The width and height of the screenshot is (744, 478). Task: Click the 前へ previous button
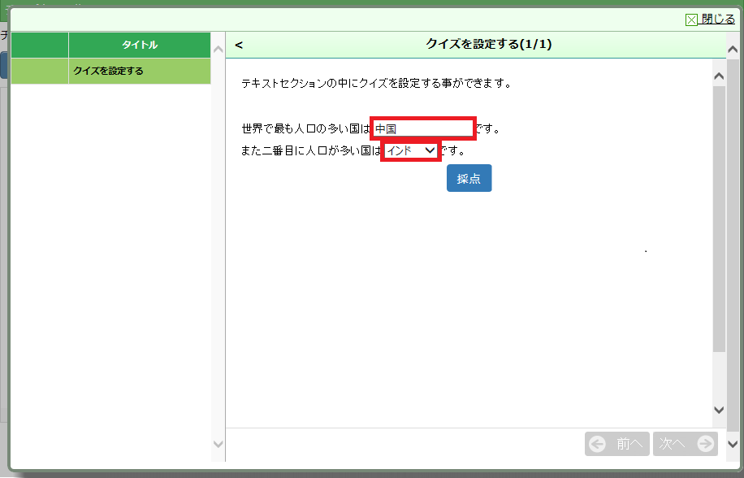coord(616,444)
